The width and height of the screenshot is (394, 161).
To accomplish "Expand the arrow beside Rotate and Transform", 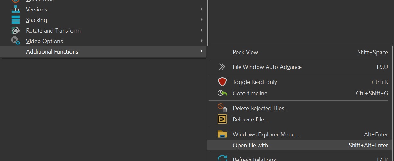I will (x=201, y=30).
